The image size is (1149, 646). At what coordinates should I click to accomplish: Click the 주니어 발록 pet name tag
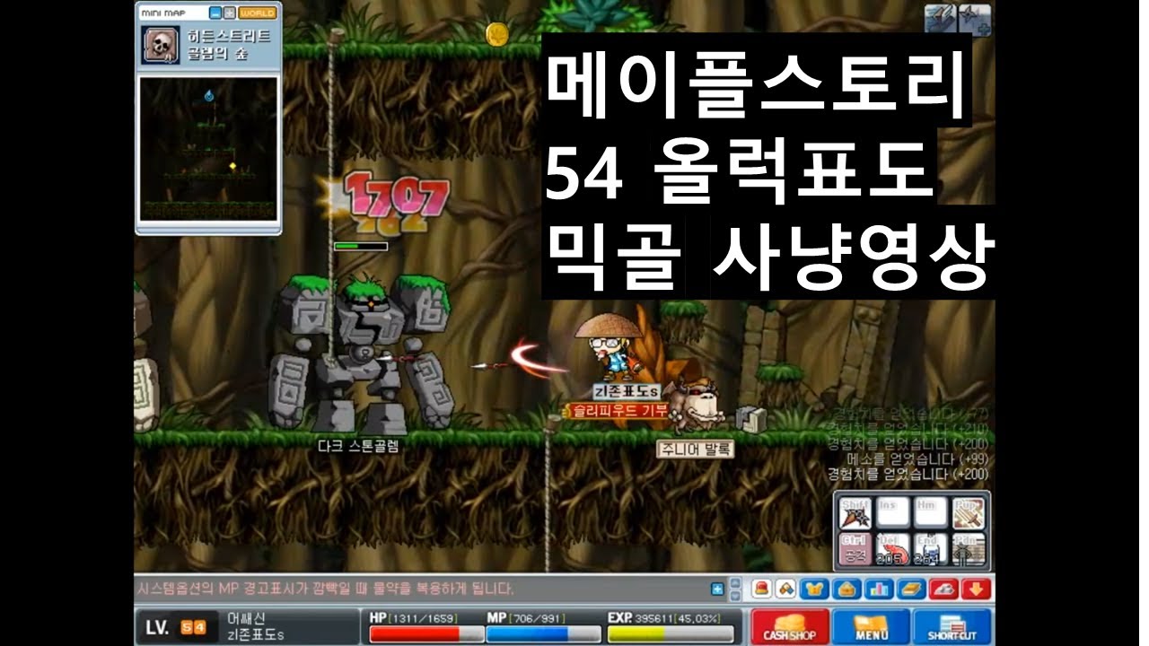[696, 449]
